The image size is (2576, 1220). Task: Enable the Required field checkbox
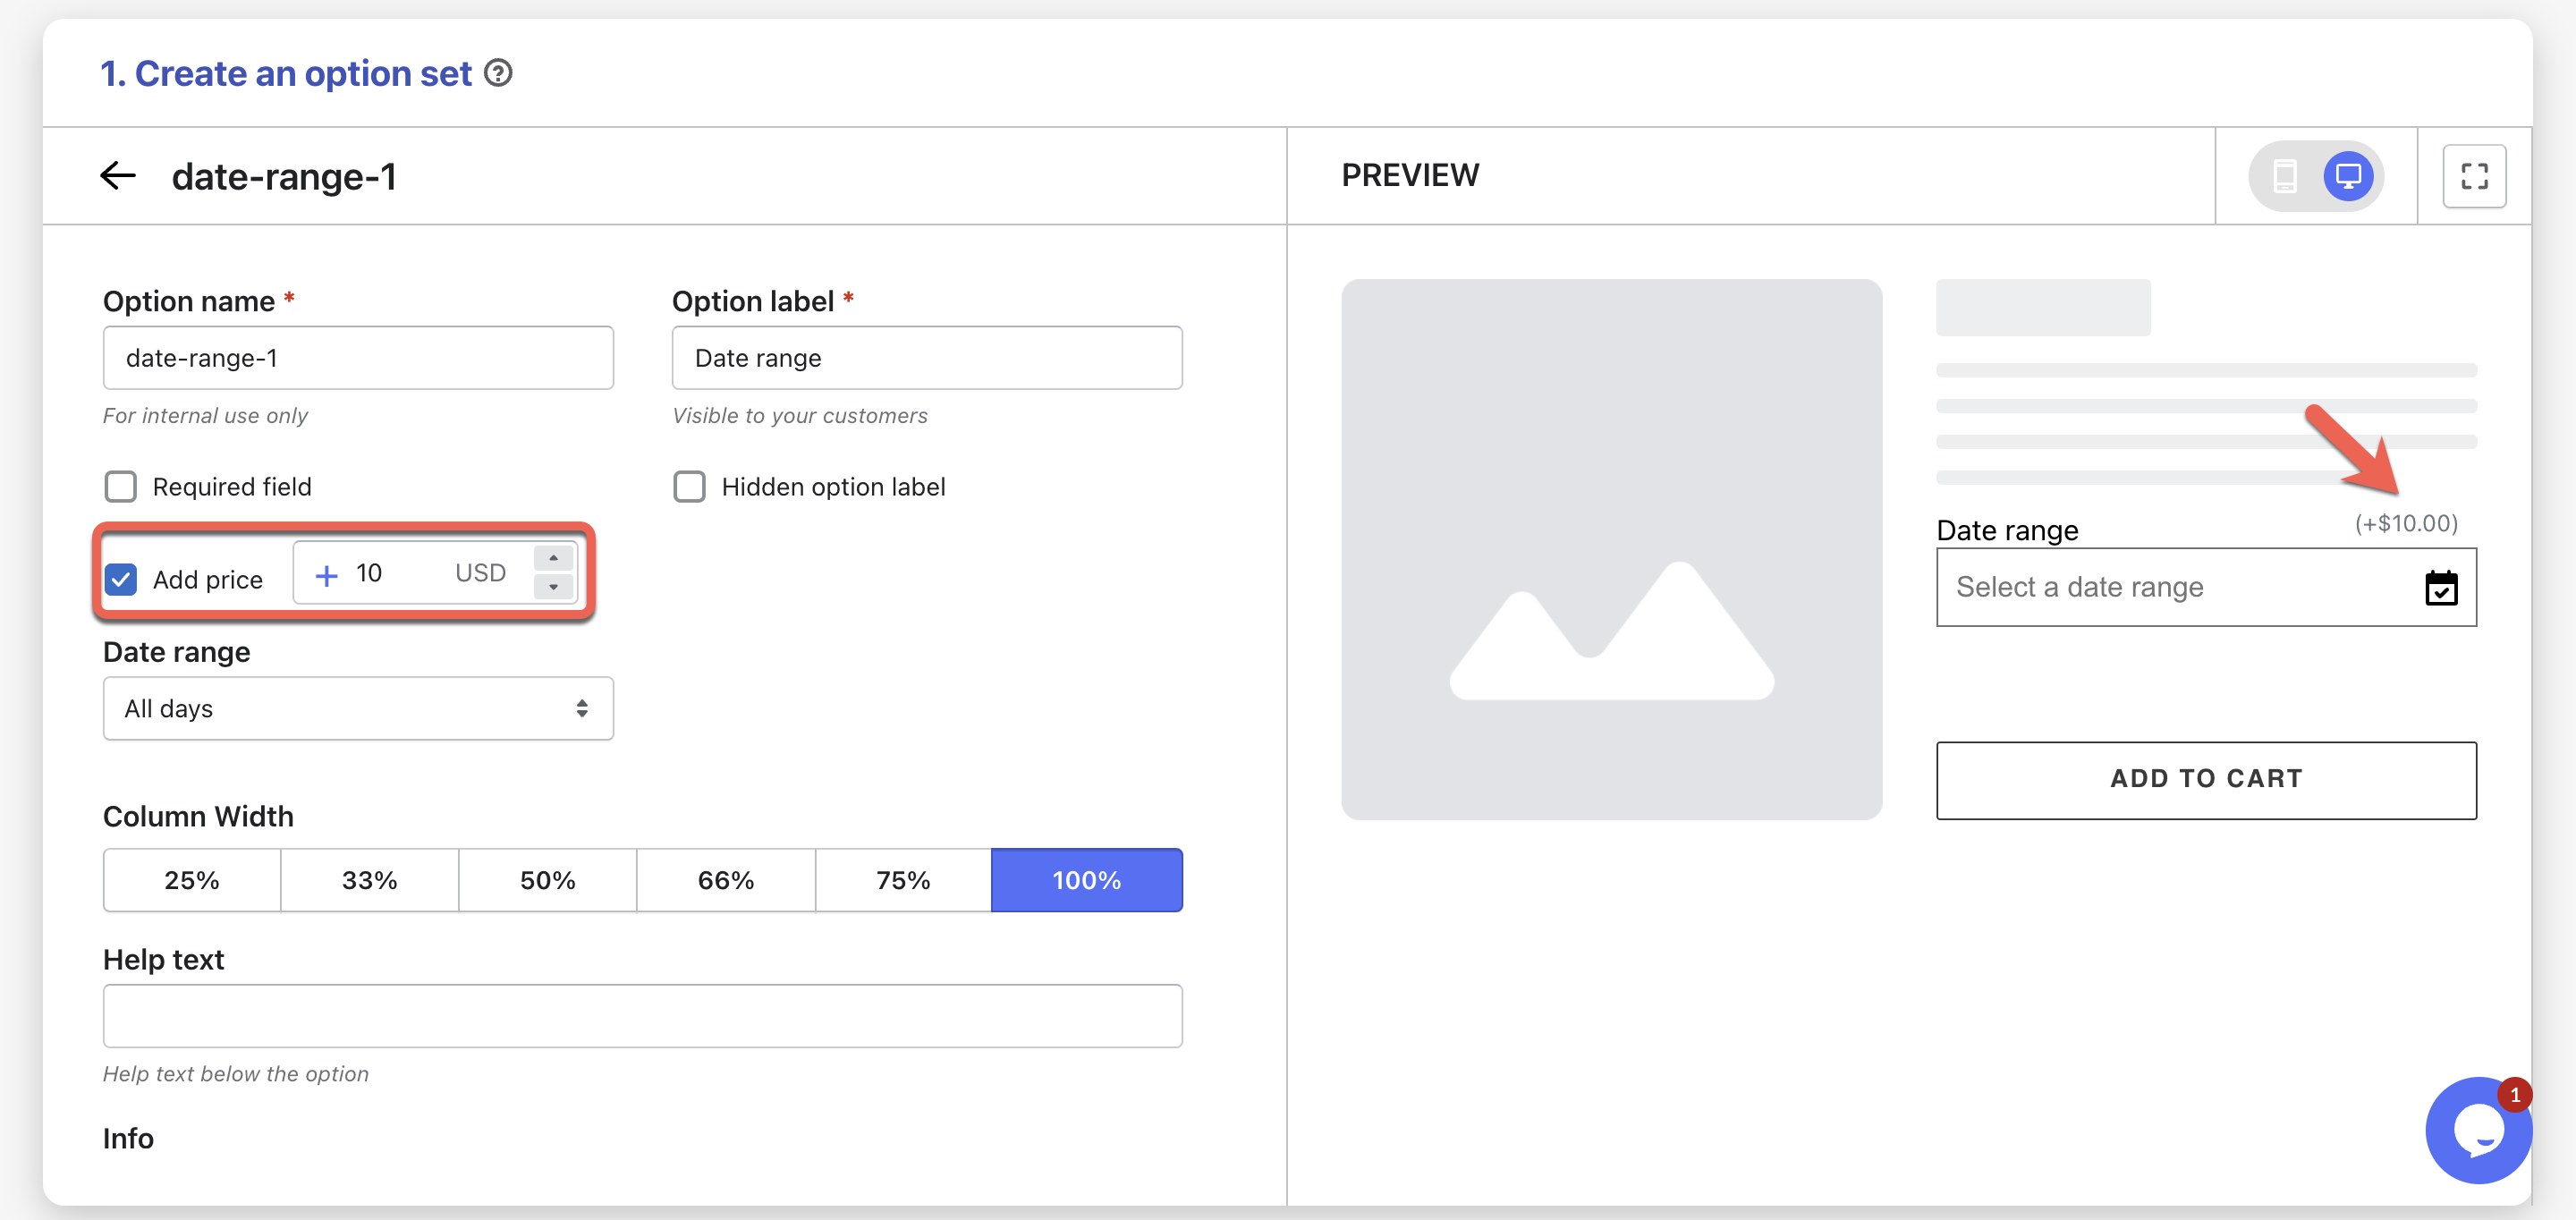tap(121, 487)
